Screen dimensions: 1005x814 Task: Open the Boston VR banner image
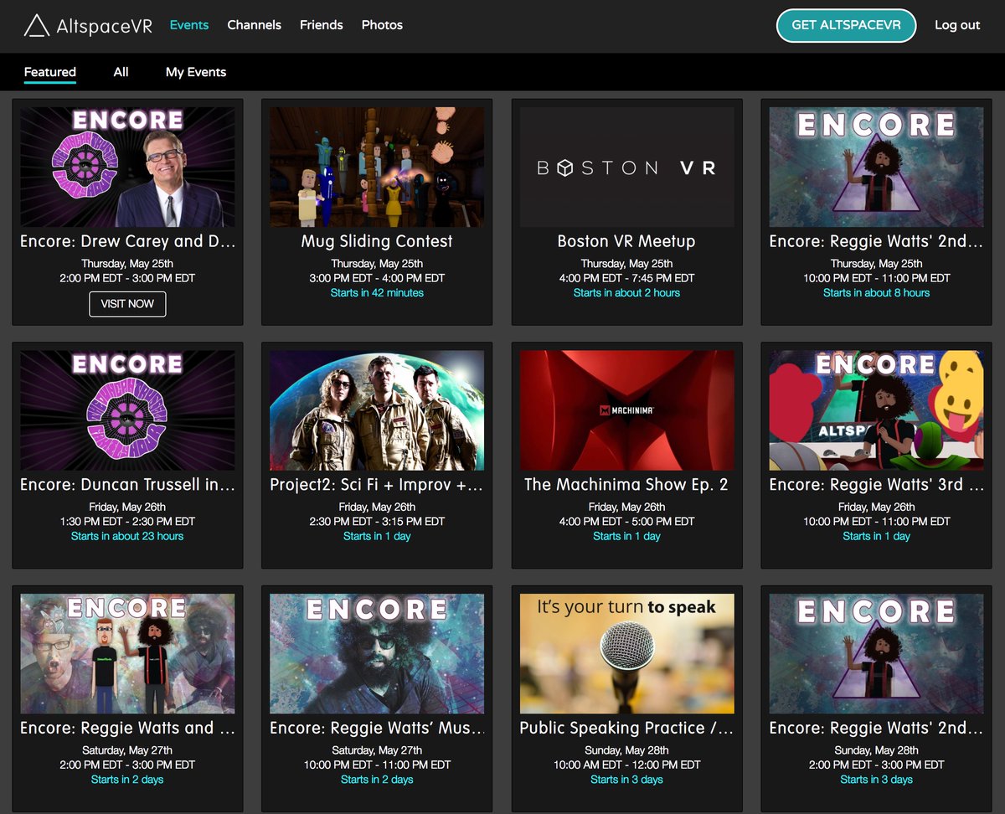(x=626, y=167)
